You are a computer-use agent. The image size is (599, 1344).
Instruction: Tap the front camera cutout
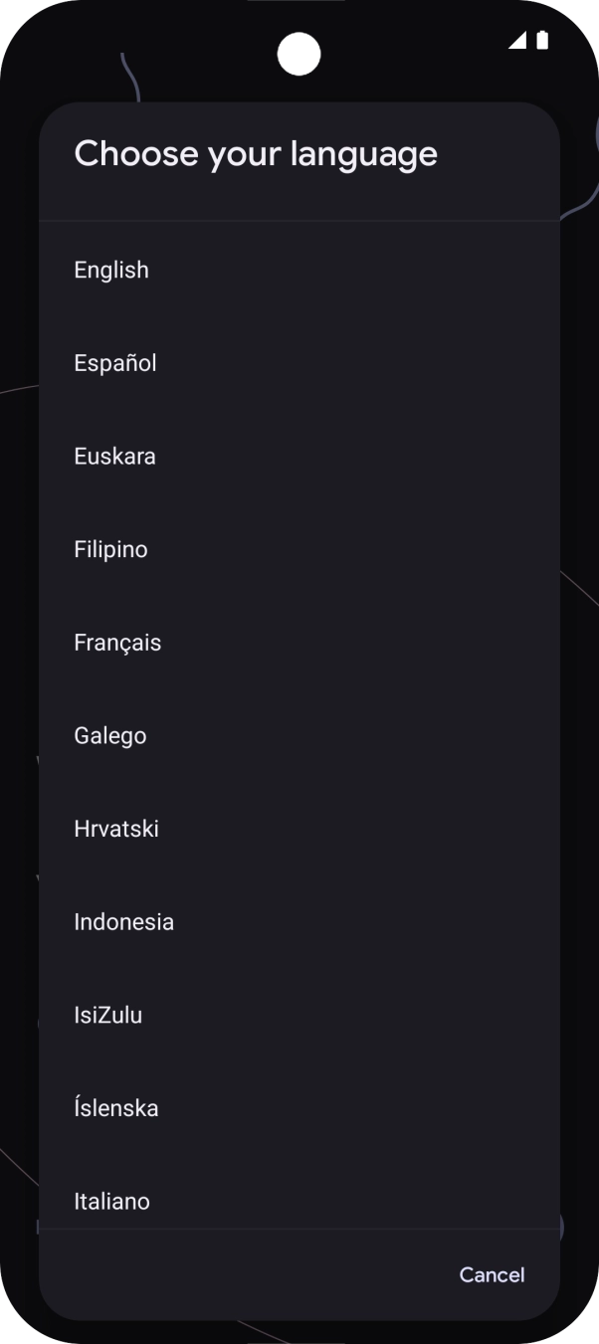coord(299,53)
